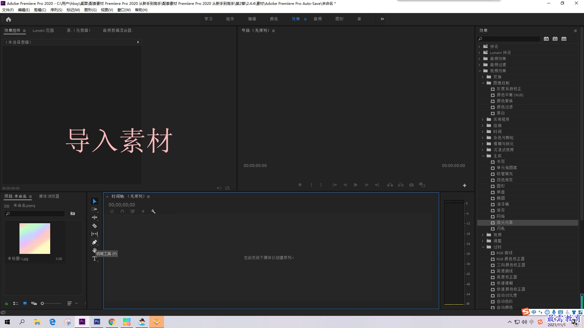Click Mark In button in Program monitor
The height and width of the screenshot is (328, 584).
tap(311, 185)
